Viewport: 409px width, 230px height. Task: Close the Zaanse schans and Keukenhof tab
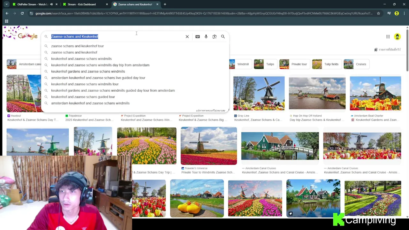coord(157,4)
